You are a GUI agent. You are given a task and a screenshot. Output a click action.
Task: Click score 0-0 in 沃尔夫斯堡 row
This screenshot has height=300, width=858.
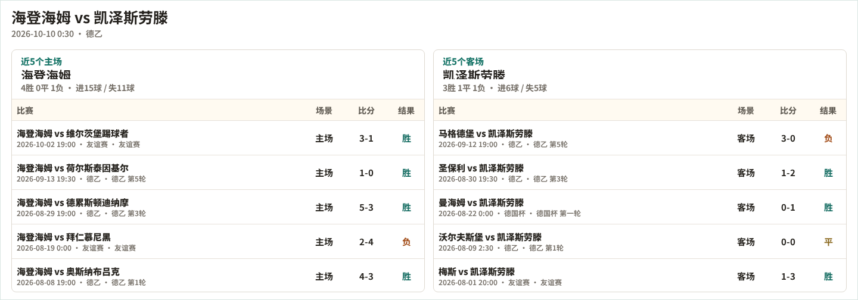click(788, 242)
